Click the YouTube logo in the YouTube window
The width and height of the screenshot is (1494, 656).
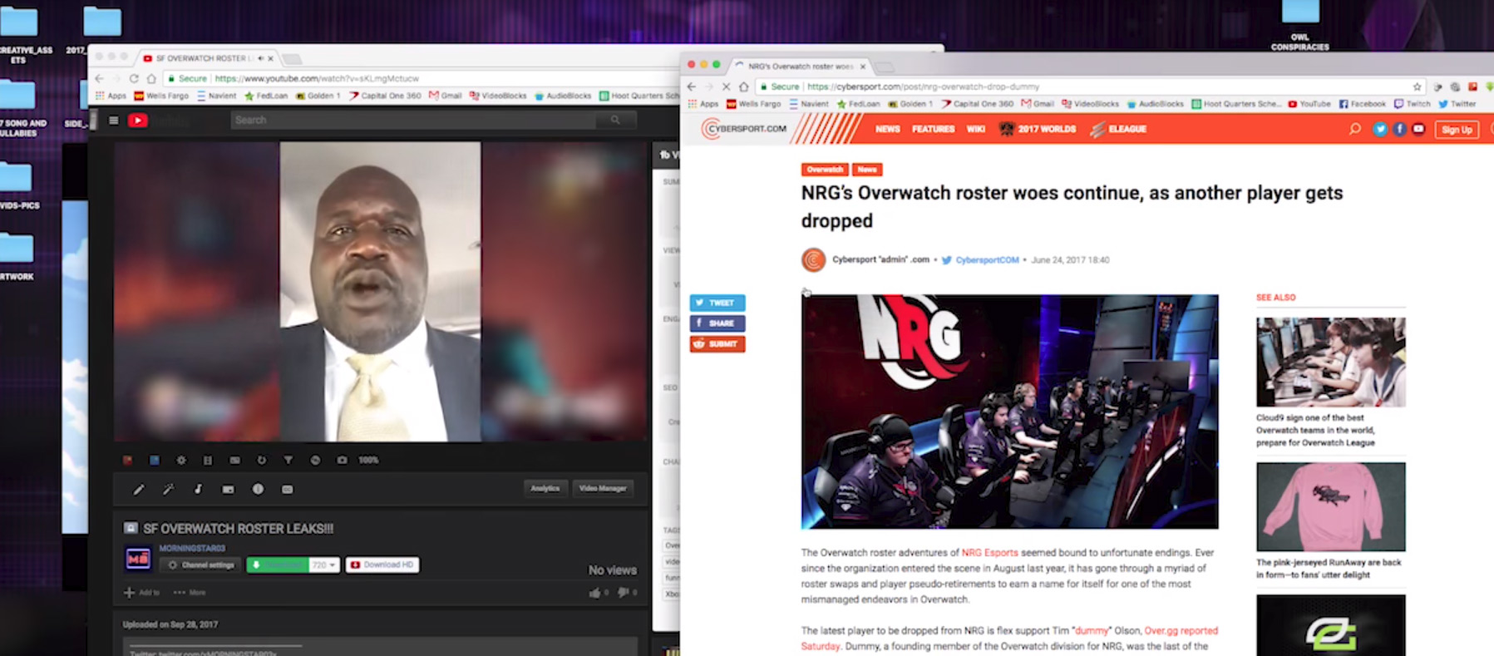pos(138,121)
